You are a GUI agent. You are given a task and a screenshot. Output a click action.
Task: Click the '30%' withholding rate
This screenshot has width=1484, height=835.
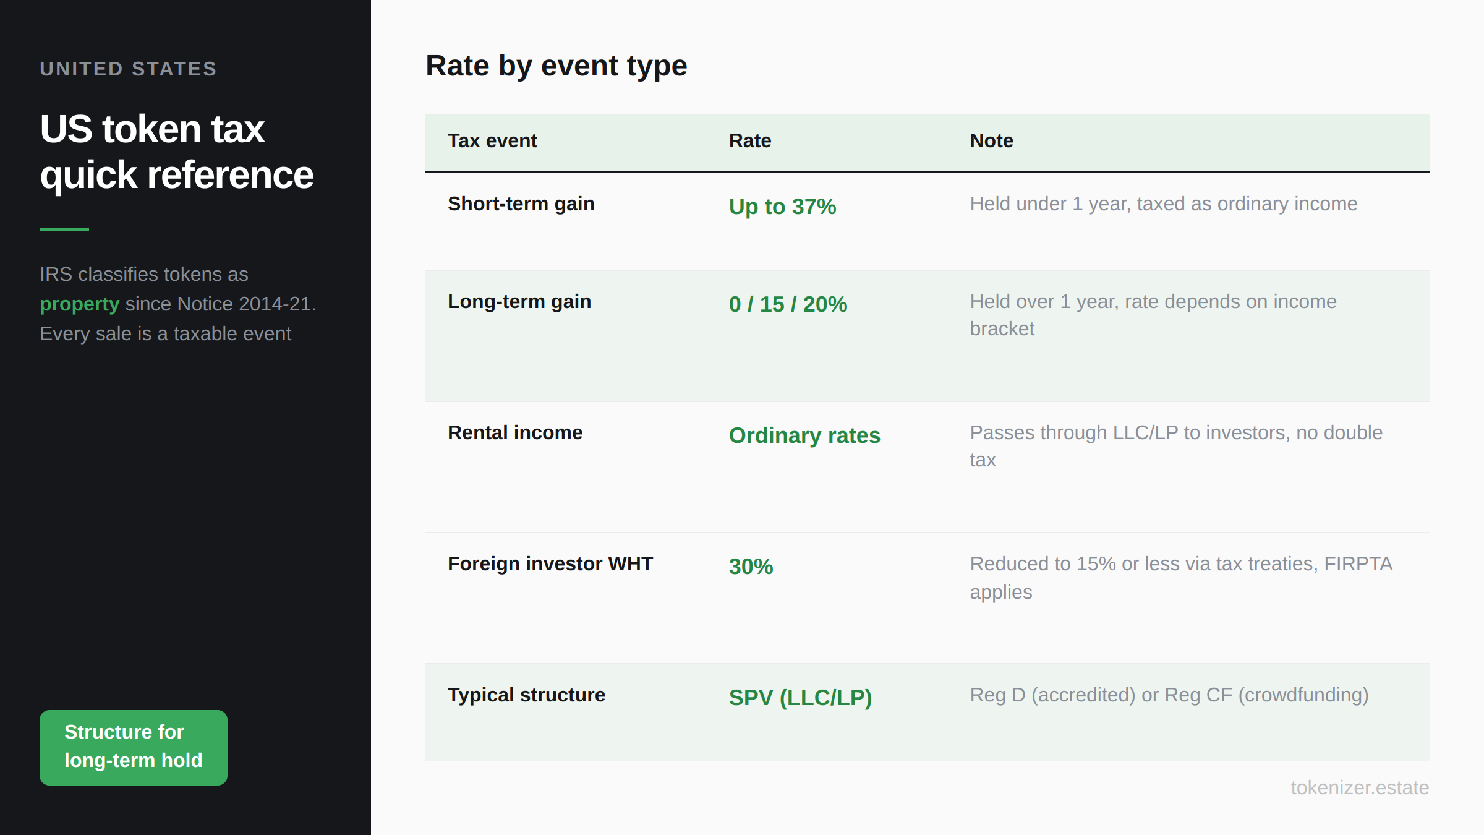751,567
